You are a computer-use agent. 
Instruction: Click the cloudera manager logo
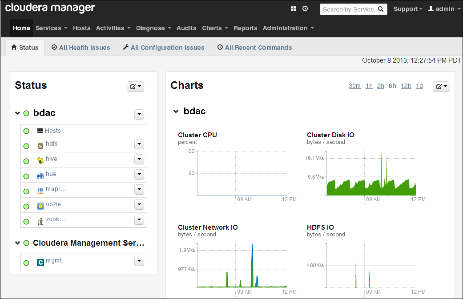[x=50, y=8]
